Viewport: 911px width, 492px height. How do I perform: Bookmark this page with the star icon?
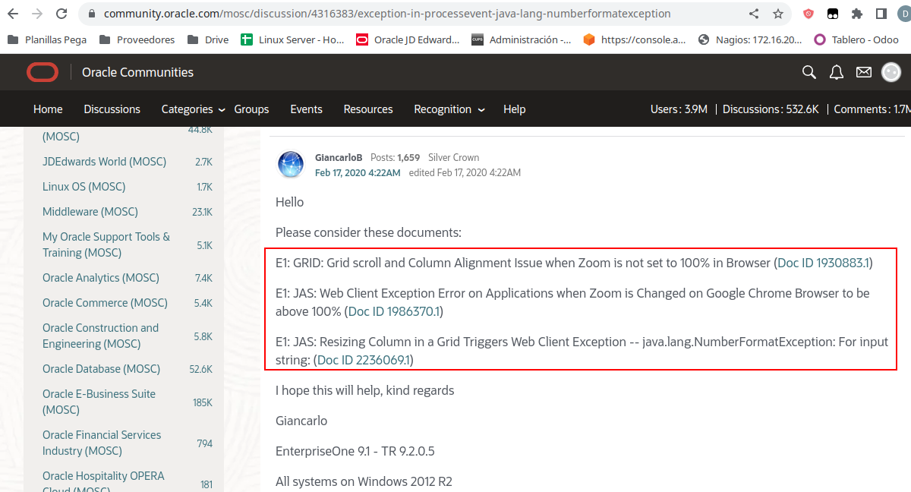click(778, 14)
